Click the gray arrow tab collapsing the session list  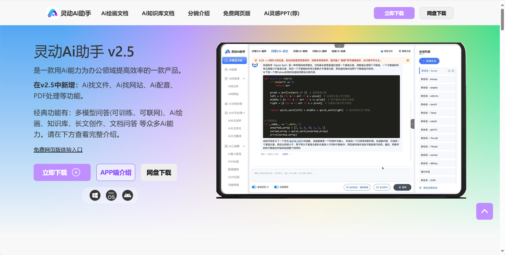pos(412,124)
